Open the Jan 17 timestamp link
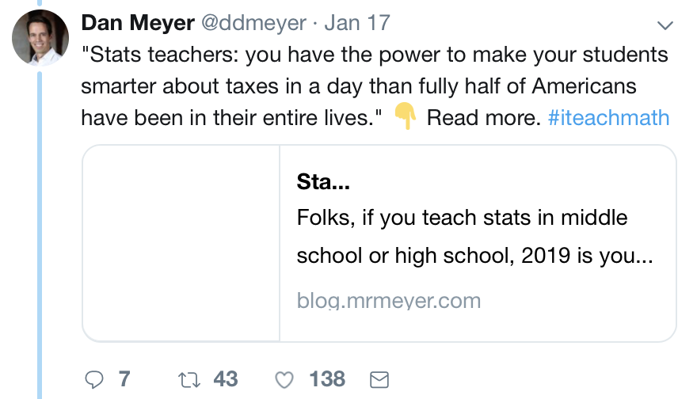697x399 pixels. [357, 22]
